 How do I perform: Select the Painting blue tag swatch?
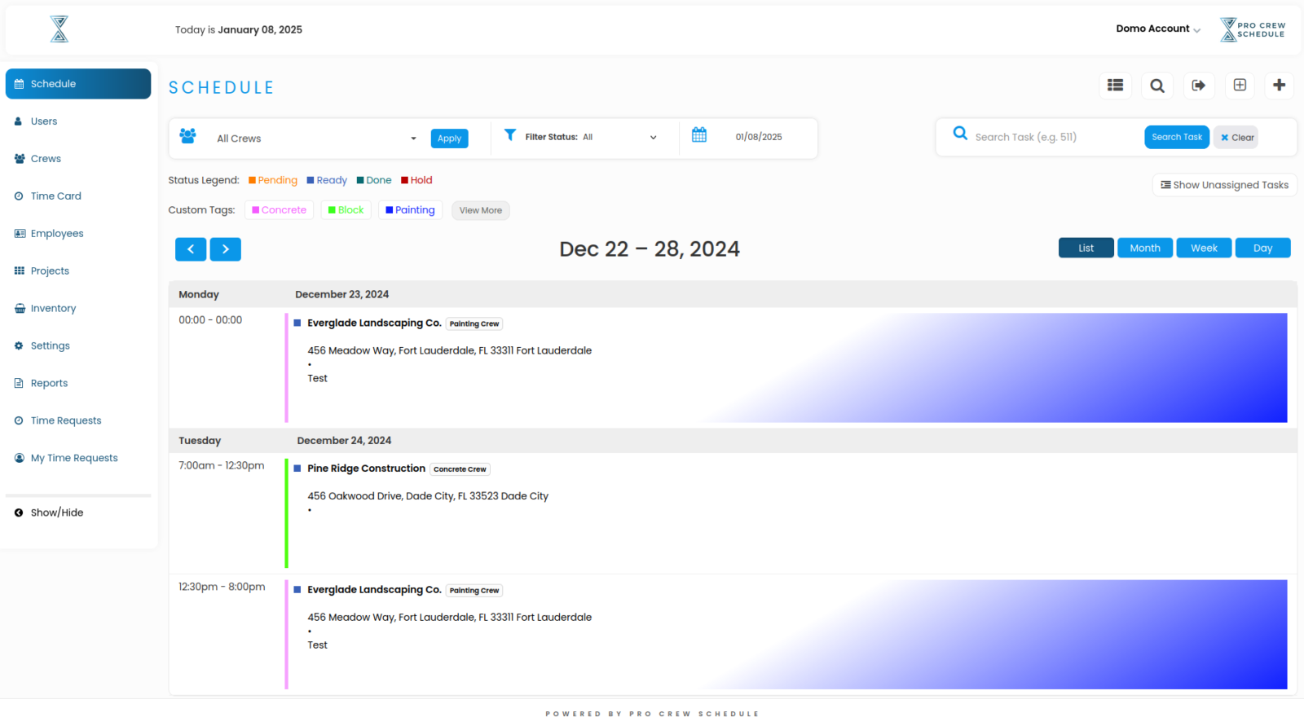tap(390, 210)
